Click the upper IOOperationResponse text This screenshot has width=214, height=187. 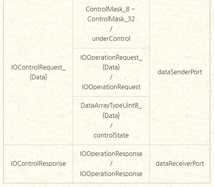click(111, 154)
